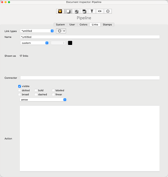Click the ellipsis circle icon in the inspector toolbar

click(108, 11)
